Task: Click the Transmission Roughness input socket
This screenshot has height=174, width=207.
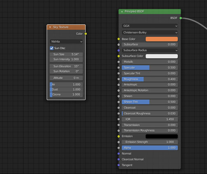Action: [119, 131]
